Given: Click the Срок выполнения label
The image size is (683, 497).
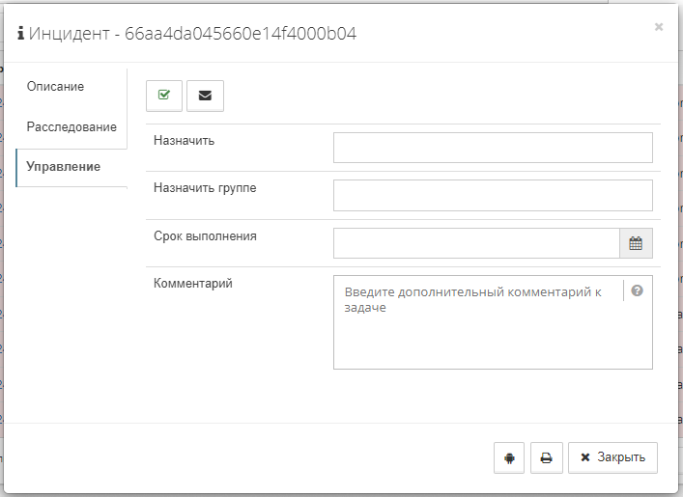Looking at the screenshot, I should 205,235.
